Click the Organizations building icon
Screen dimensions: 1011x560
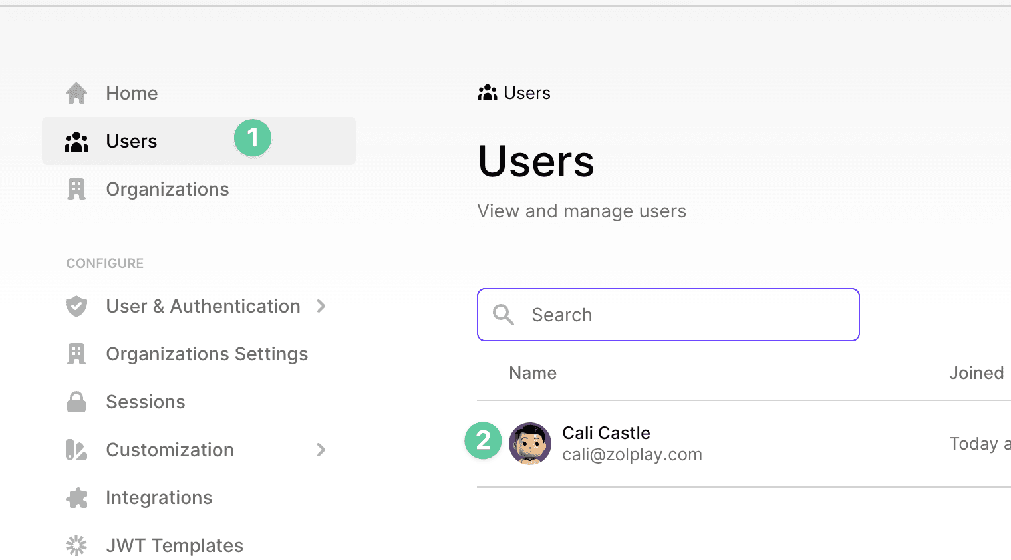point(76,190)
